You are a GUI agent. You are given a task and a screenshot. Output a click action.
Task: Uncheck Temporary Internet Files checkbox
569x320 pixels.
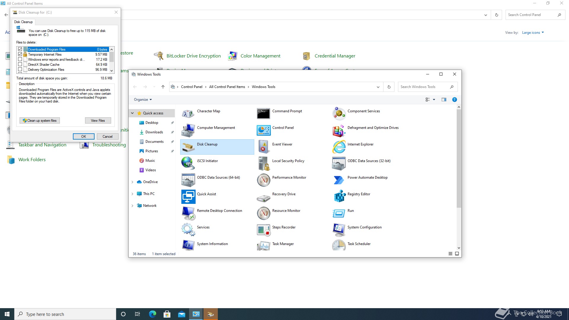point(20,54)
